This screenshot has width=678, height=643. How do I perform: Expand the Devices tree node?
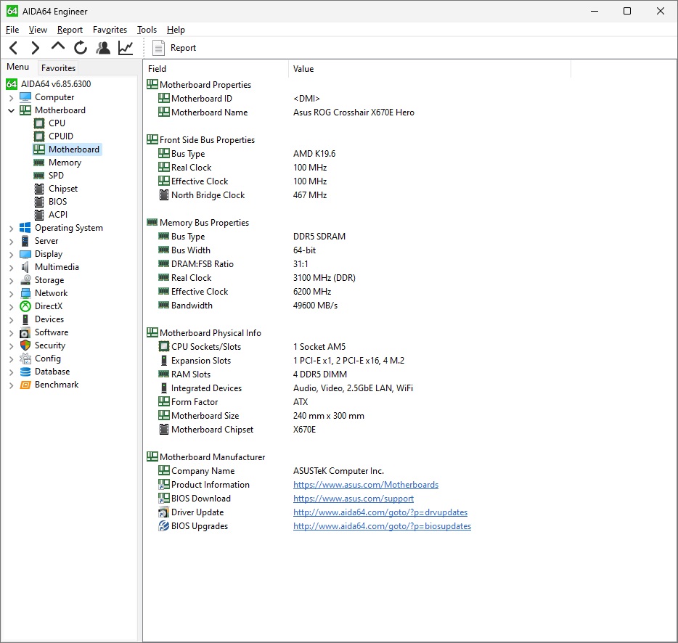(x=11, y=320)
